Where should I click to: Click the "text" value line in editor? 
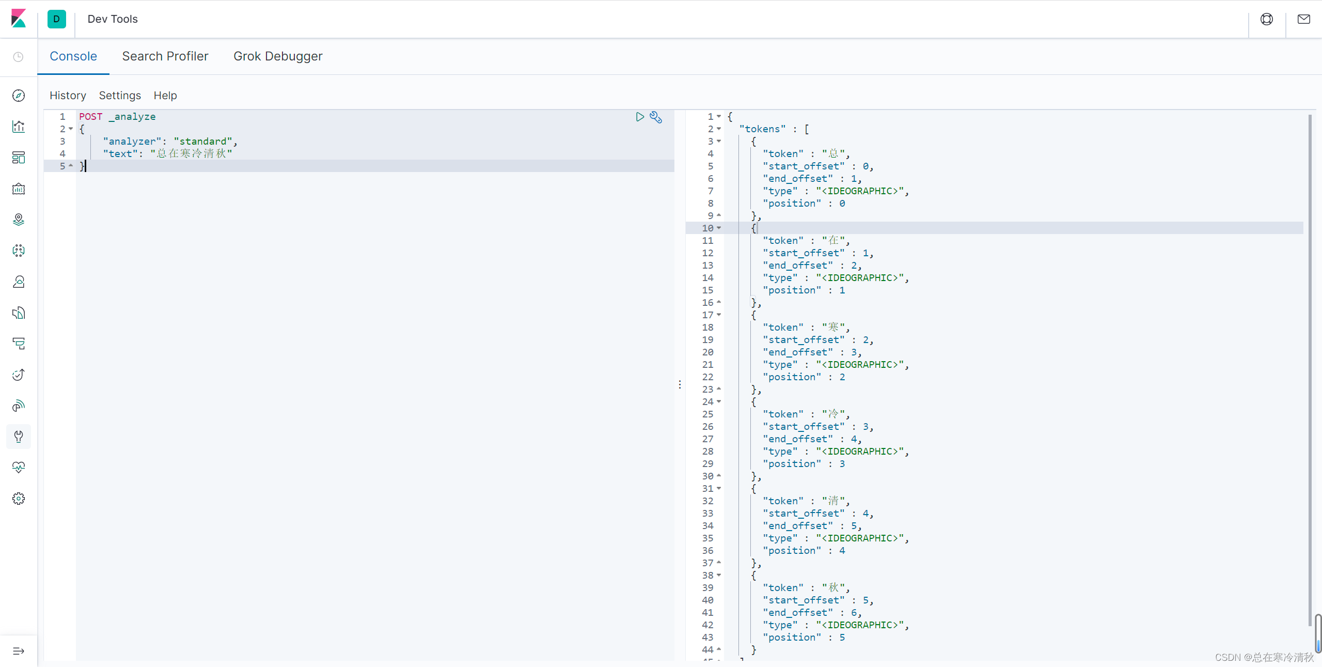click(167, 153)
